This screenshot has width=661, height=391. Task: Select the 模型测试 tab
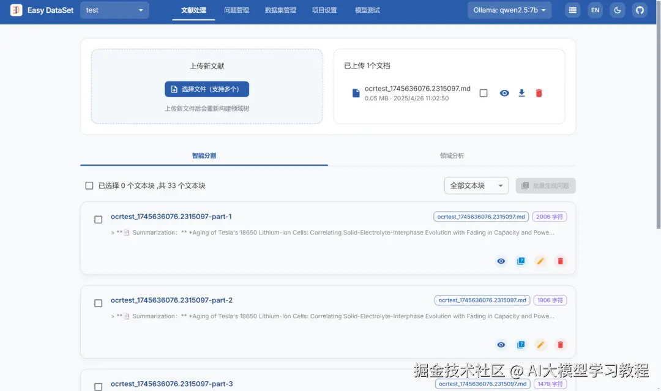click(367, 10)
